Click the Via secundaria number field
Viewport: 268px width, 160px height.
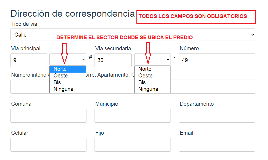(x=113, y=60)
